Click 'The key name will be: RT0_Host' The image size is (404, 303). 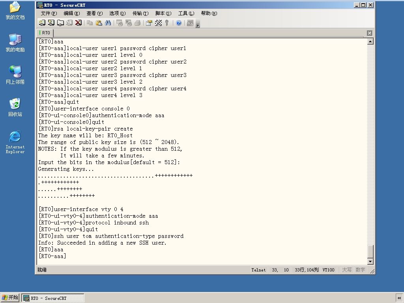tap(86, 136)
